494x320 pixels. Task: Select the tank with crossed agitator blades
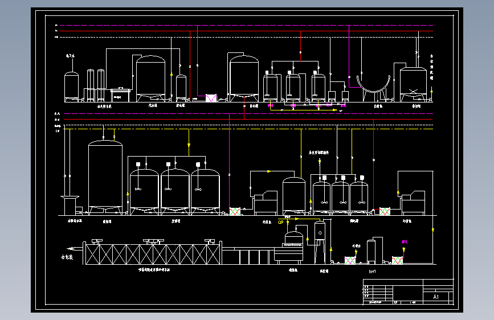pos(413,84)
